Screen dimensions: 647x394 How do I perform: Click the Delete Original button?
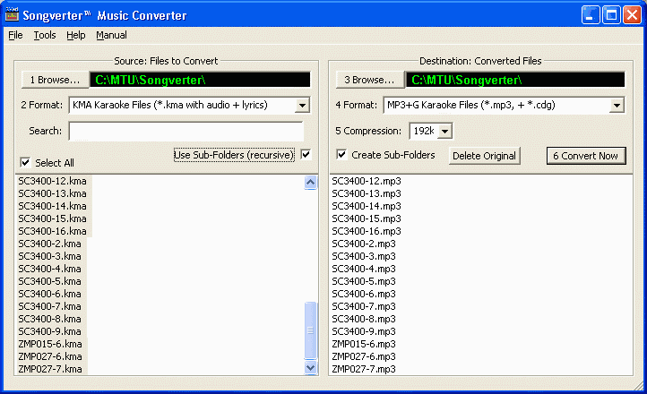point(485,156)
